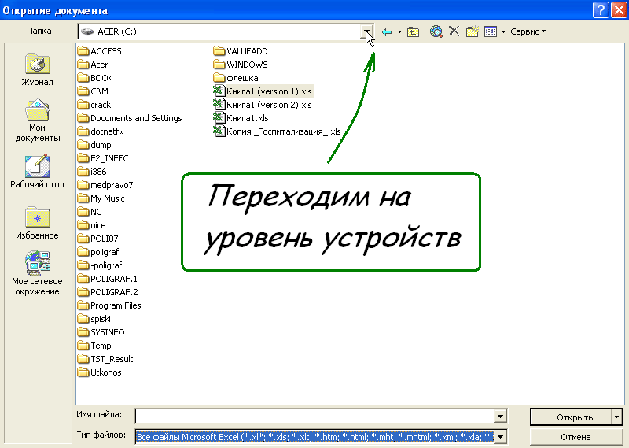Screen dimensions: 629x448
Task: Open the Открыть button dropdown arrow
Action: [616, 417]
